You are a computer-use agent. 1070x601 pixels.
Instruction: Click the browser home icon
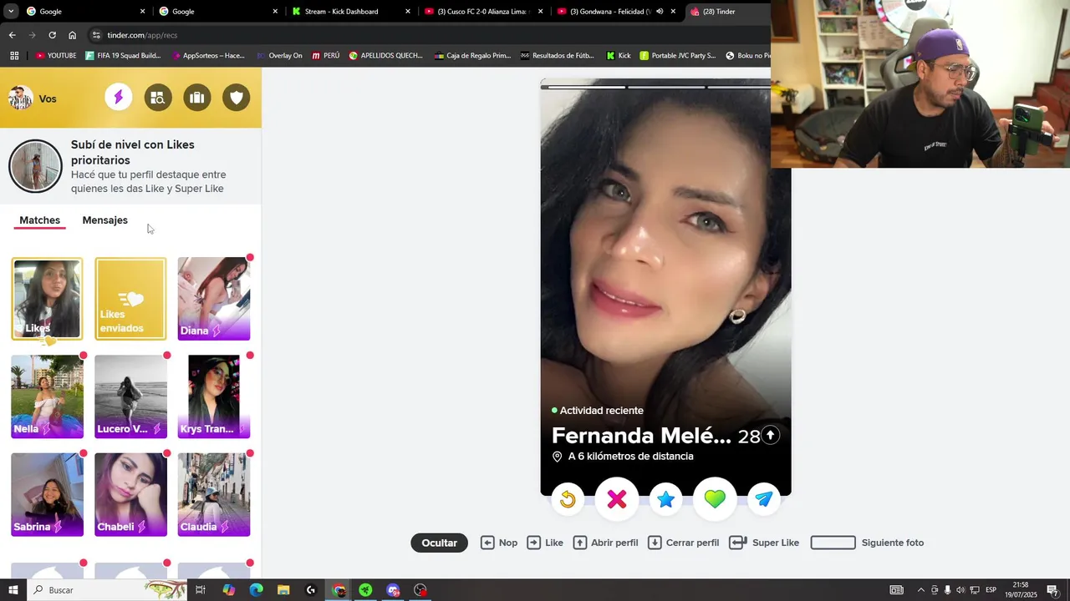72,35
